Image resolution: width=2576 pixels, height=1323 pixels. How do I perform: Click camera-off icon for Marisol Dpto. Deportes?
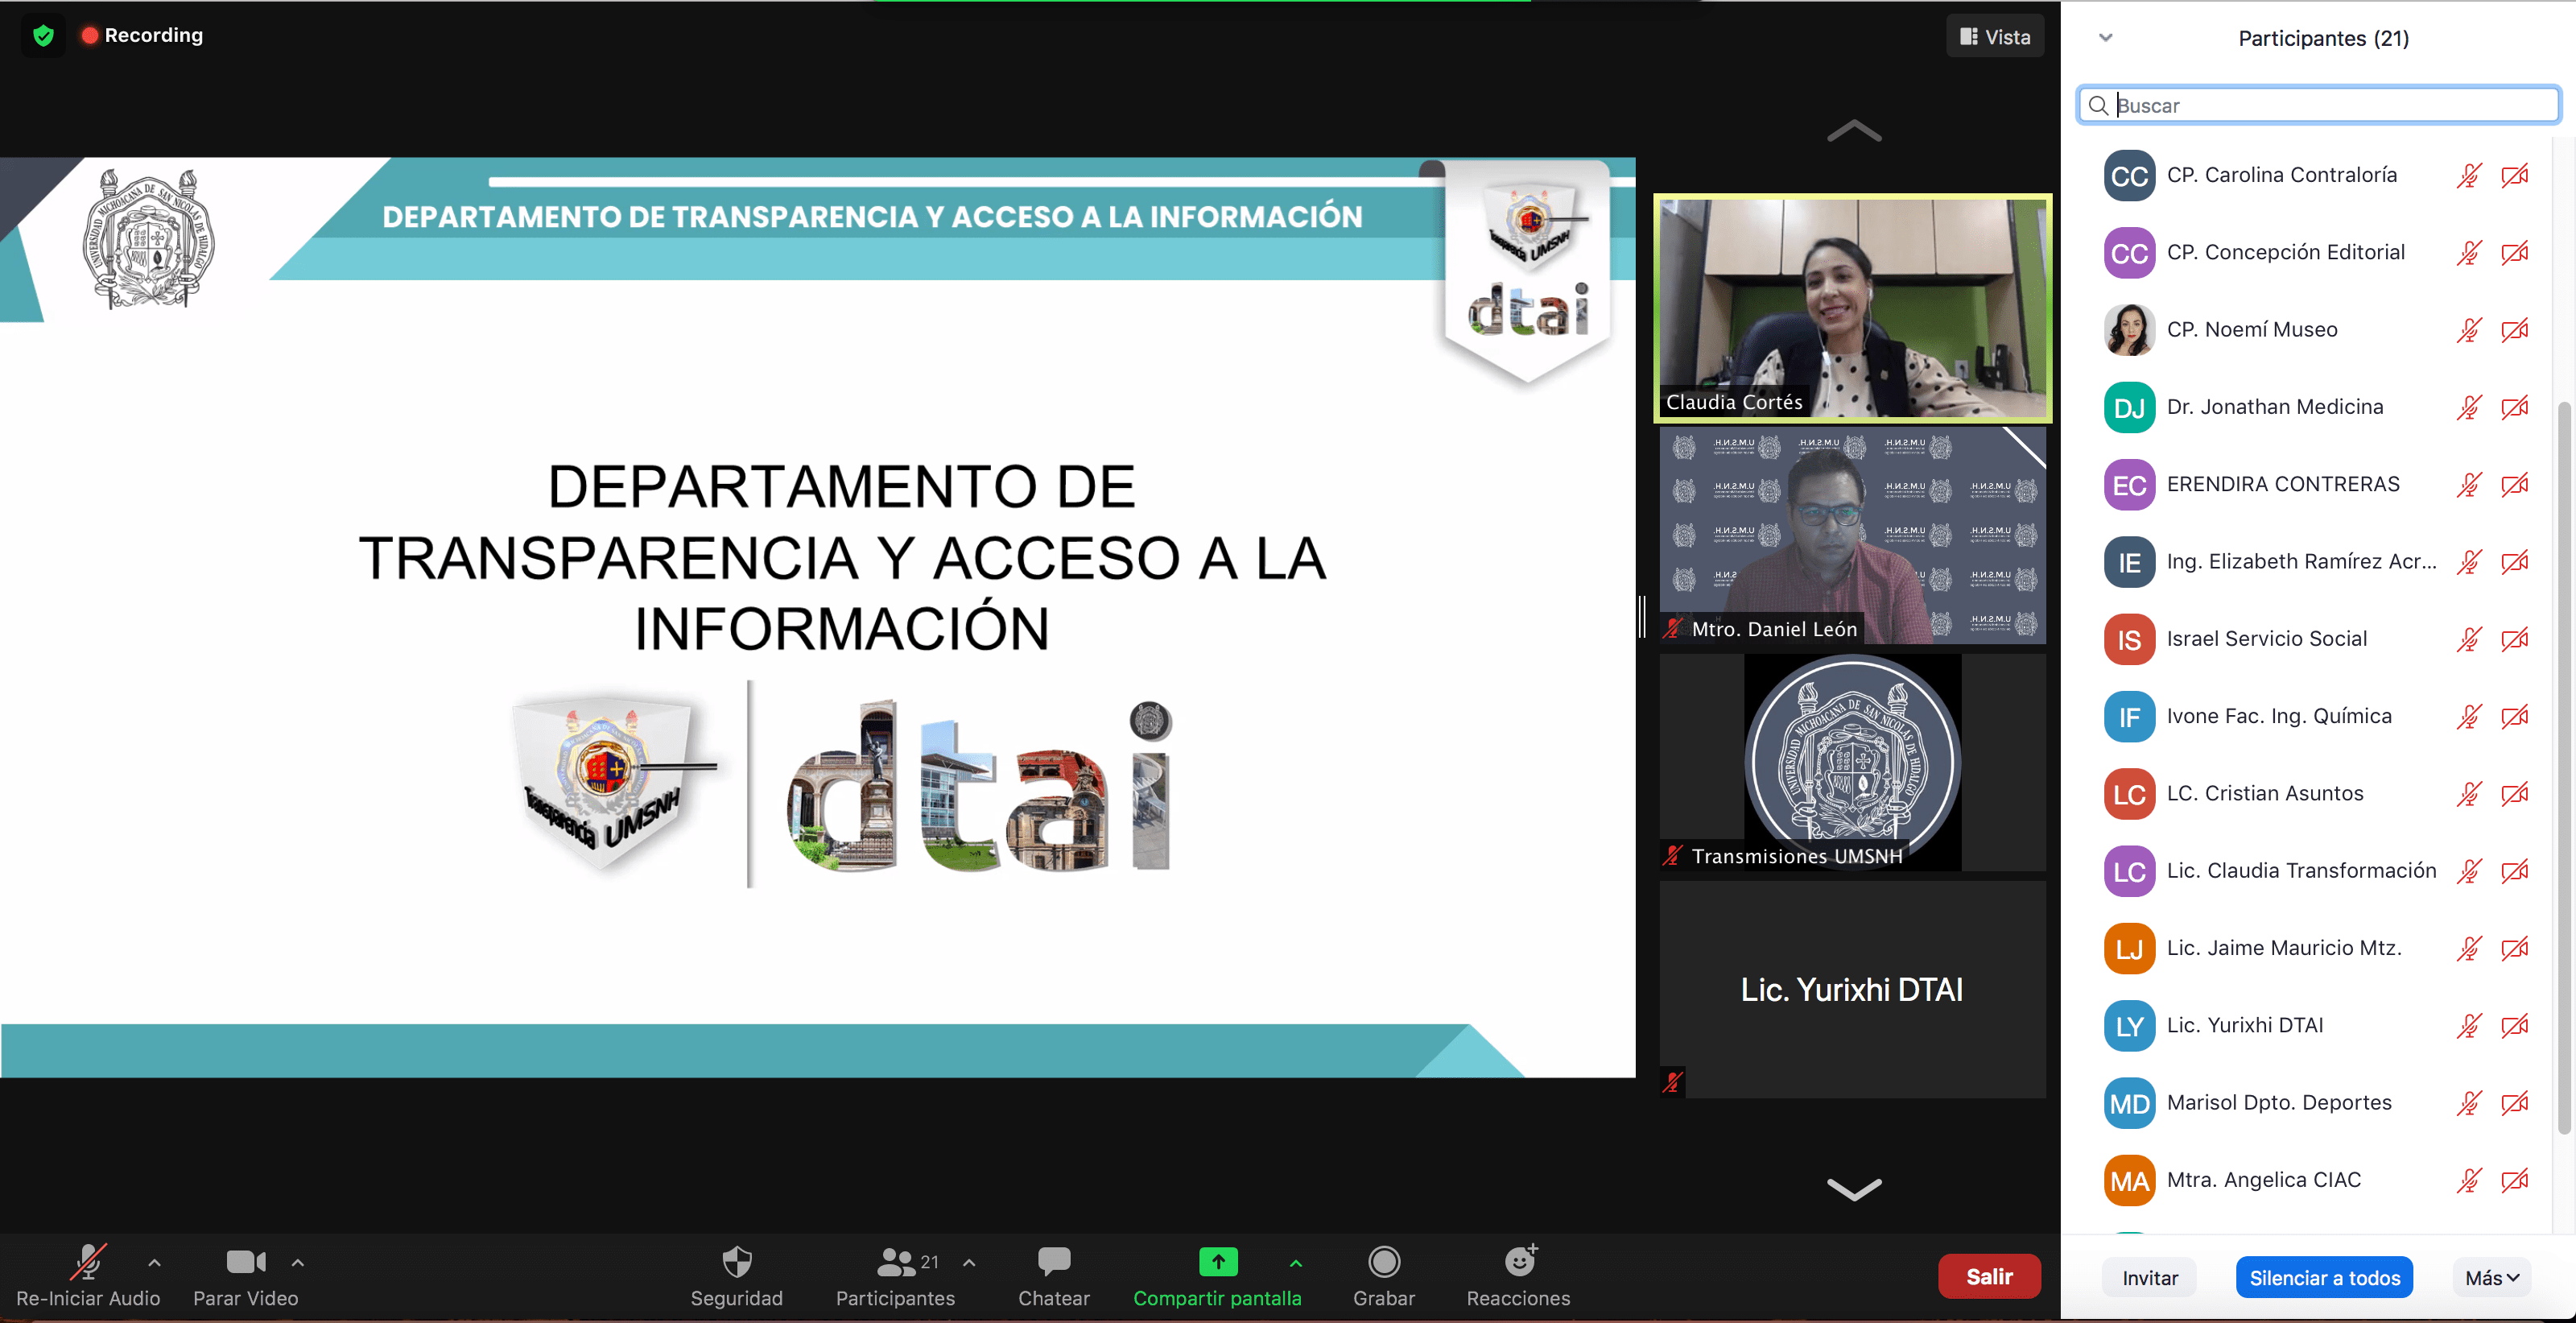pos(2515,1103)
